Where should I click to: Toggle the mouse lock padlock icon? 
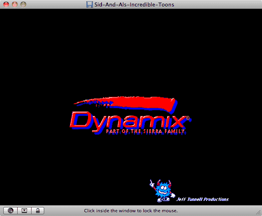[x=38, y=211]
